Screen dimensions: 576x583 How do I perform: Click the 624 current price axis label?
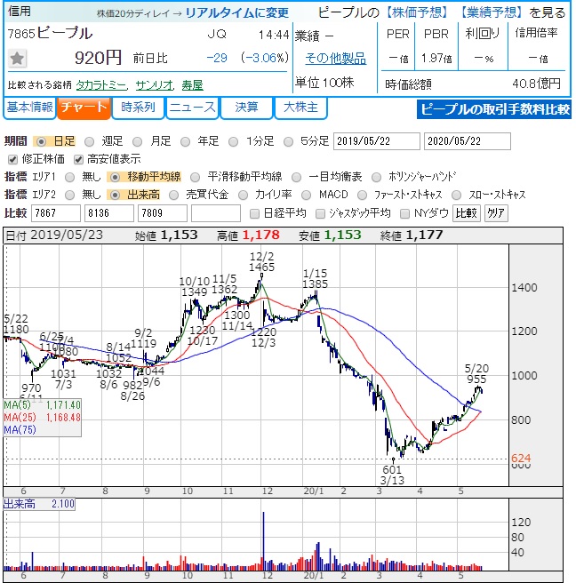click(x=521, y=458)
